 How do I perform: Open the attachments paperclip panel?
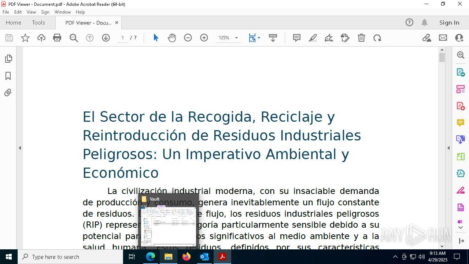[x=8, y=93]
